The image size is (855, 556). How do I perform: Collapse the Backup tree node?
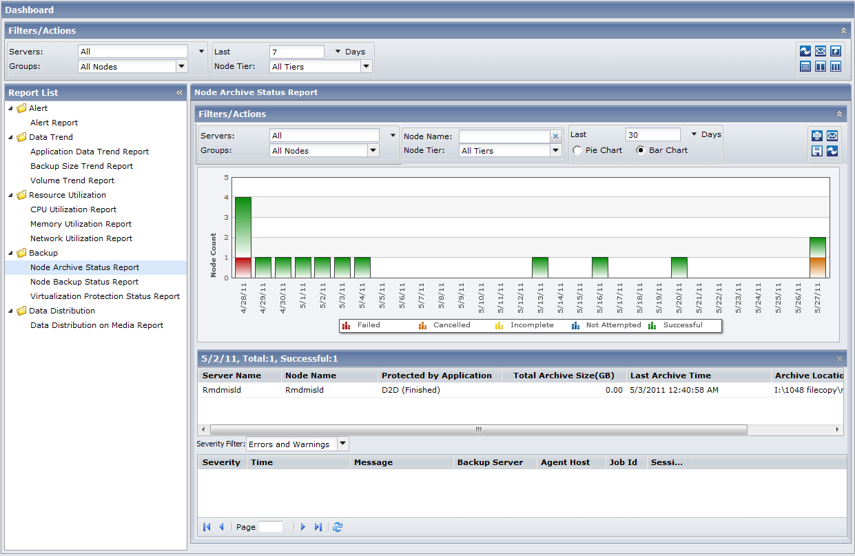point(11,253)
